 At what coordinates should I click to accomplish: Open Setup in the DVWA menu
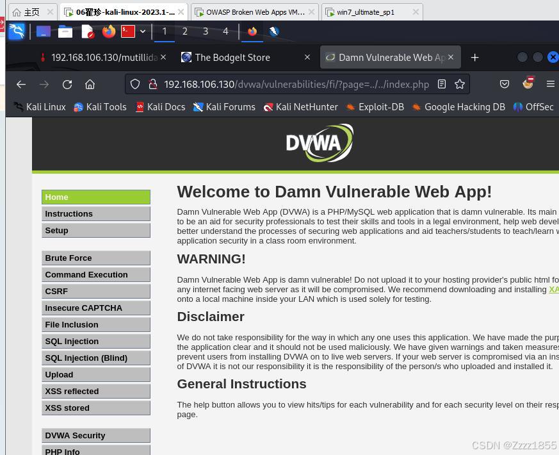[x=96, y=231]
